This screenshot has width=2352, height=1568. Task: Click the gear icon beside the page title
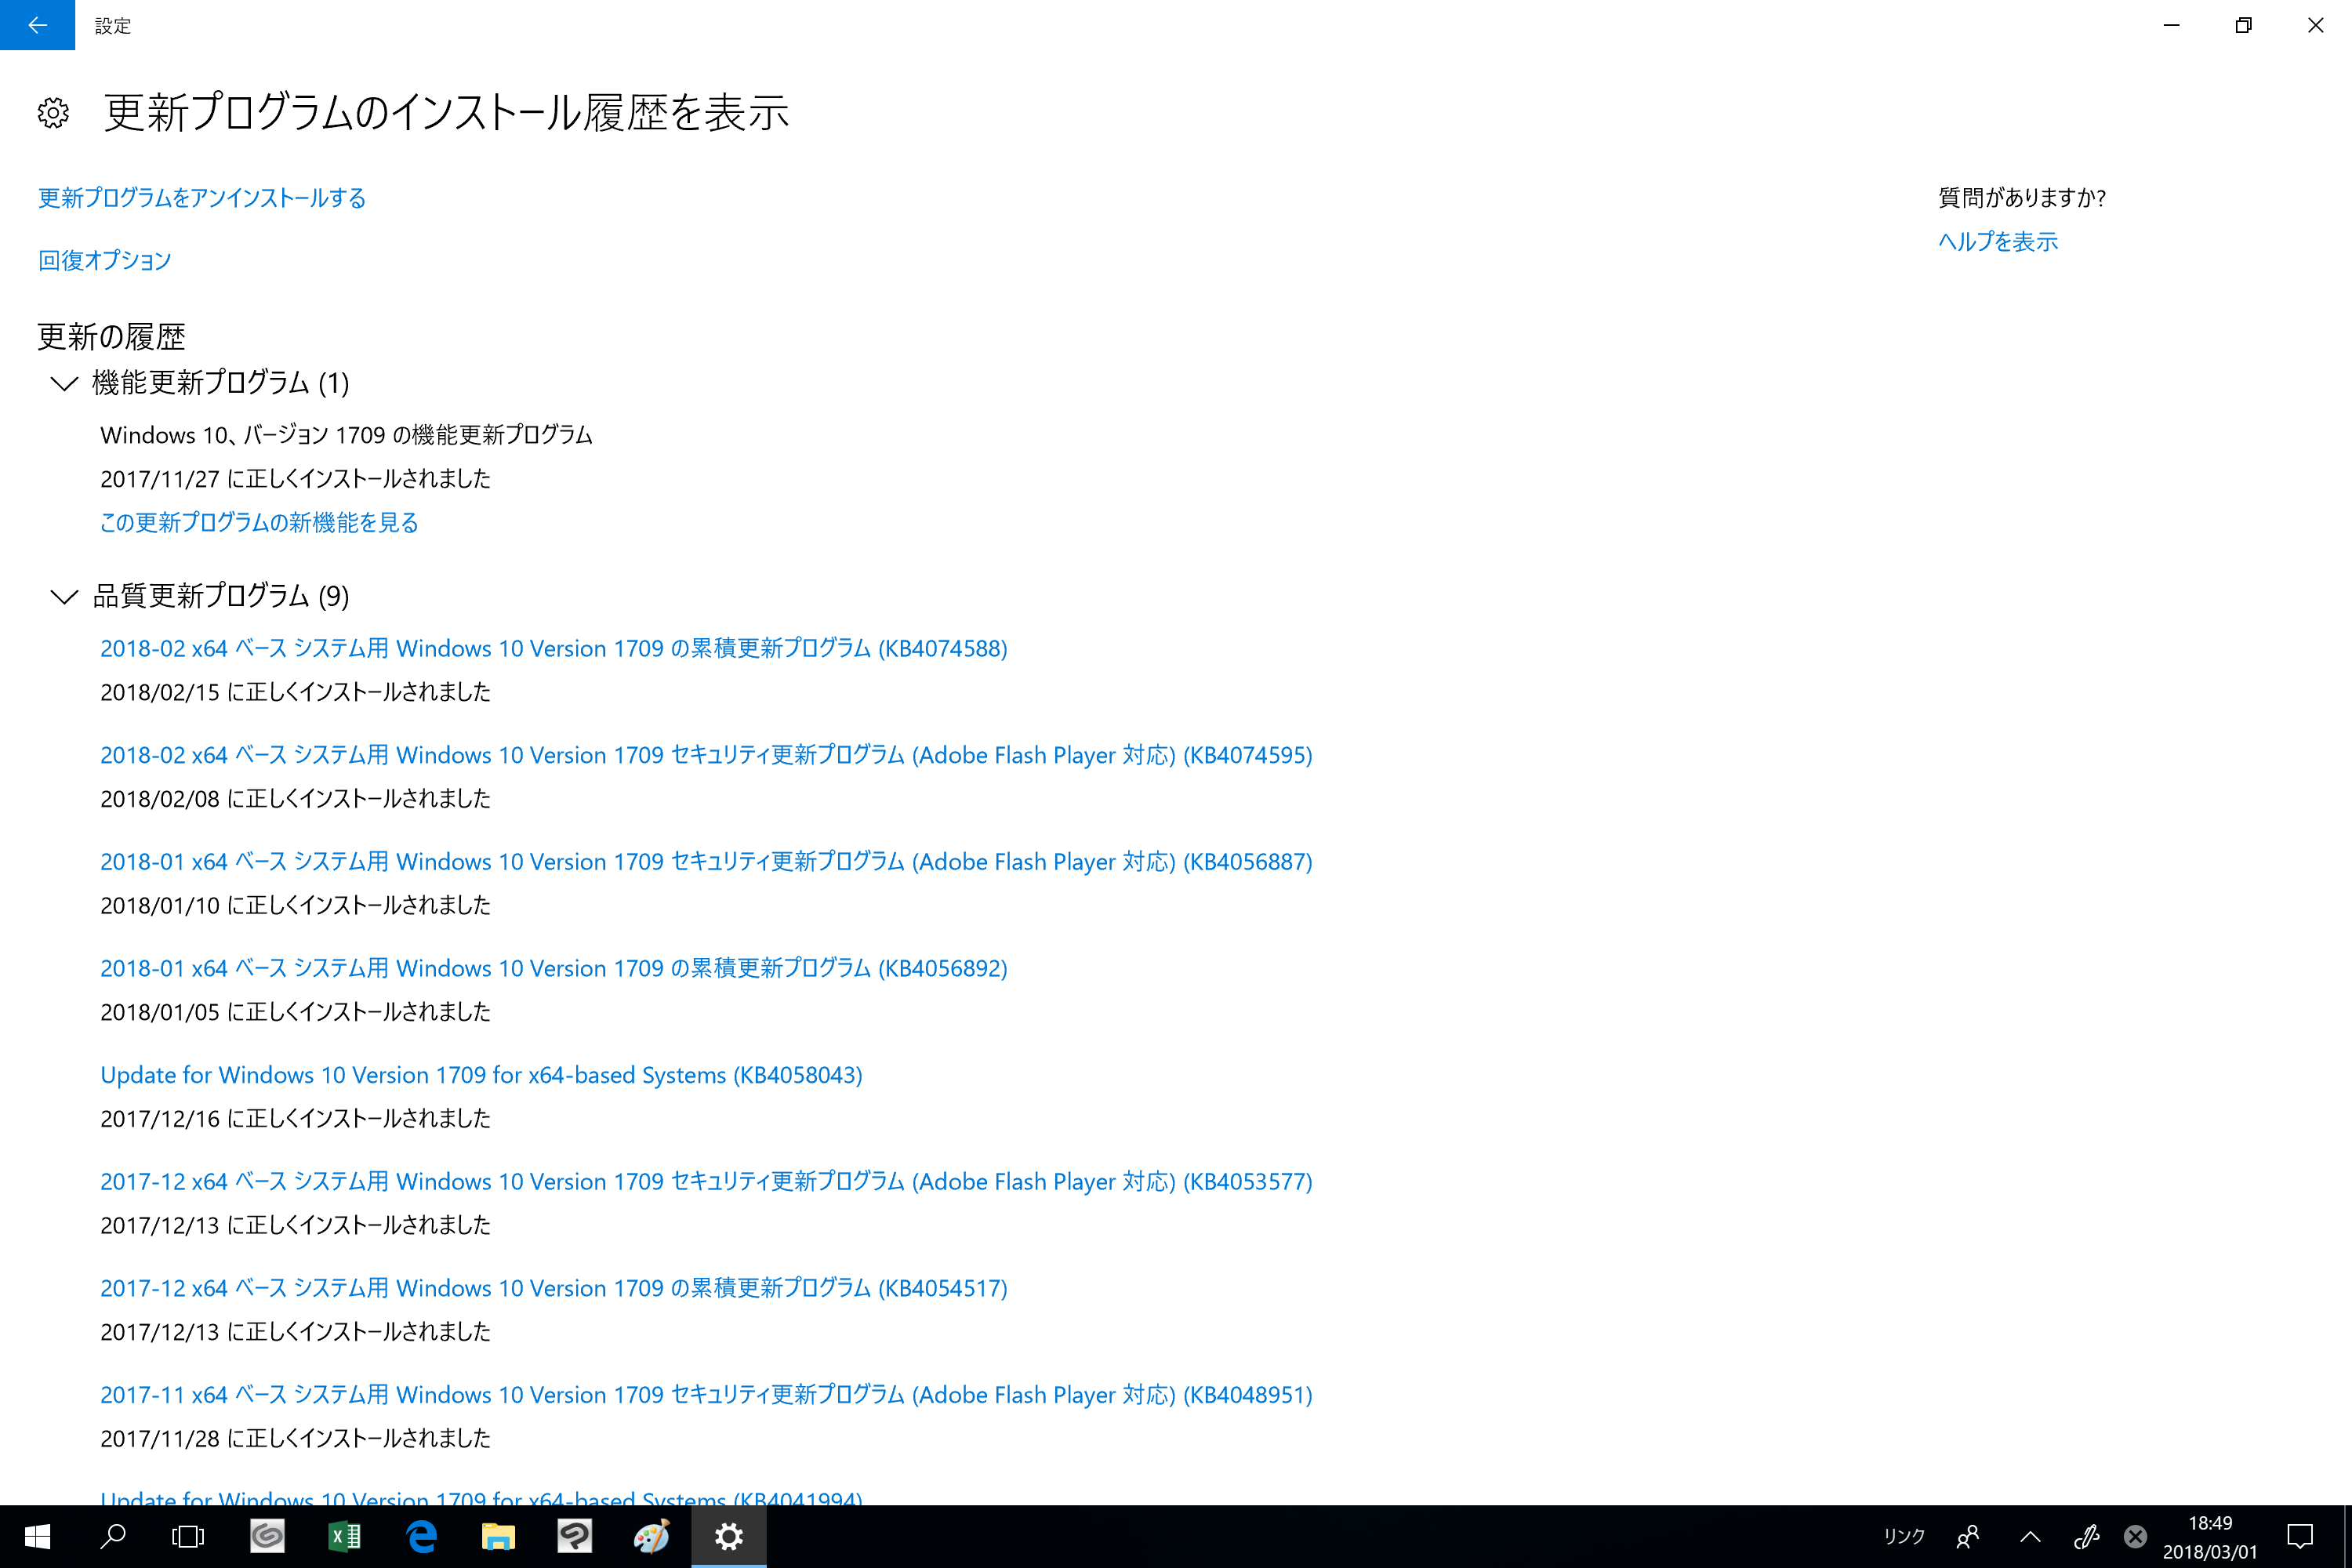53,113
